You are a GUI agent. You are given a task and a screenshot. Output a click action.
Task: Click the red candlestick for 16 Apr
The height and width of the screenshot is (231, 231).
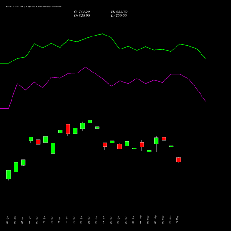pos(68,129)
